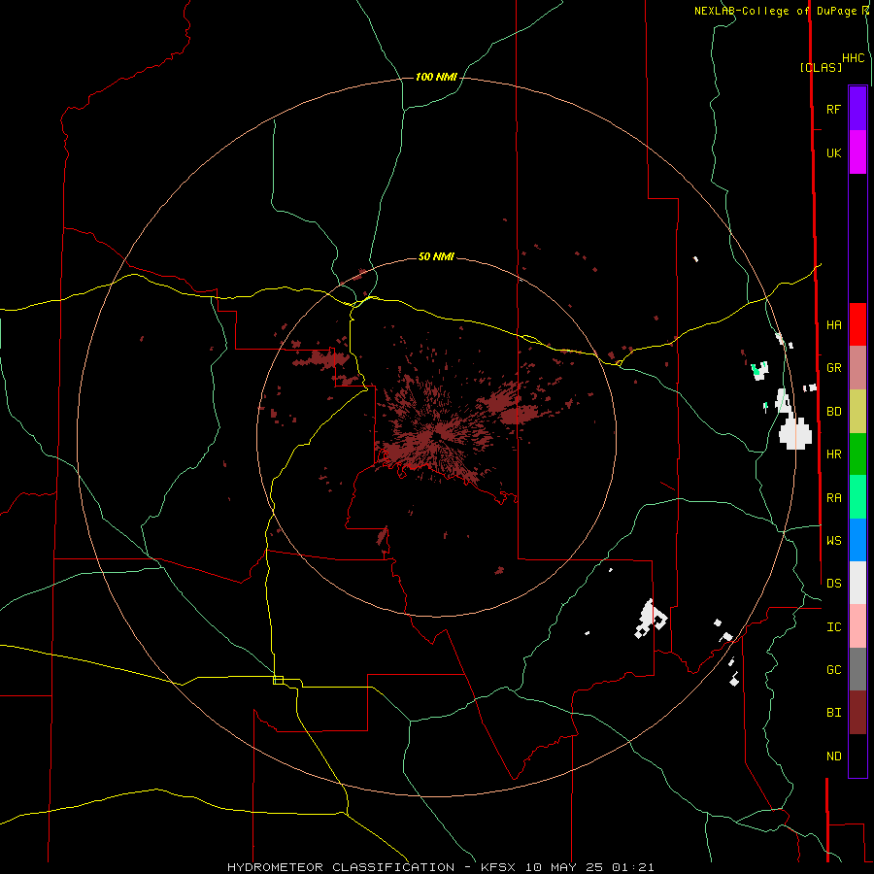The height and width of the screenshot is (874, 874).
Task: Click the "10 MAY 25" date stamp
Action: coord(564,867)
